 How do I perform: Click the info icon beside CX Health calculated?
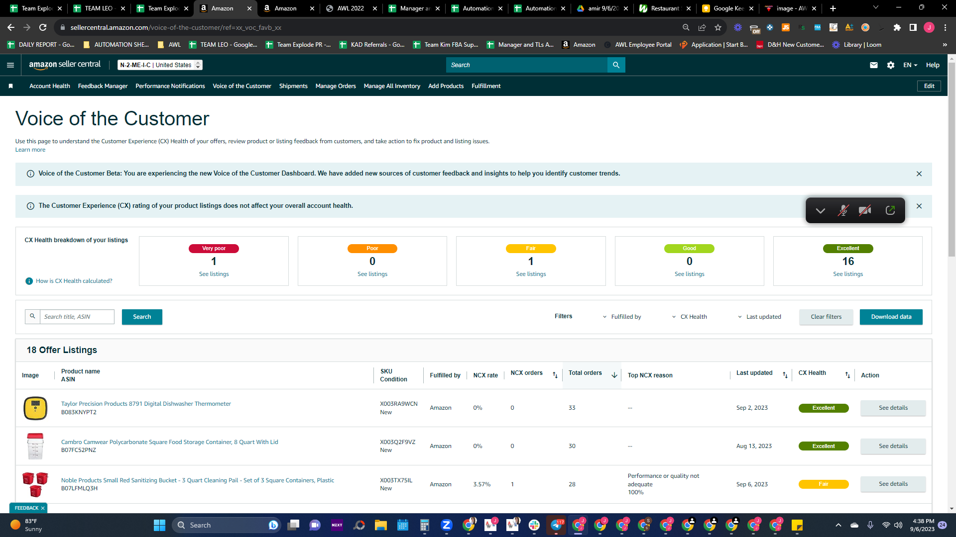(x=29, y=281)
